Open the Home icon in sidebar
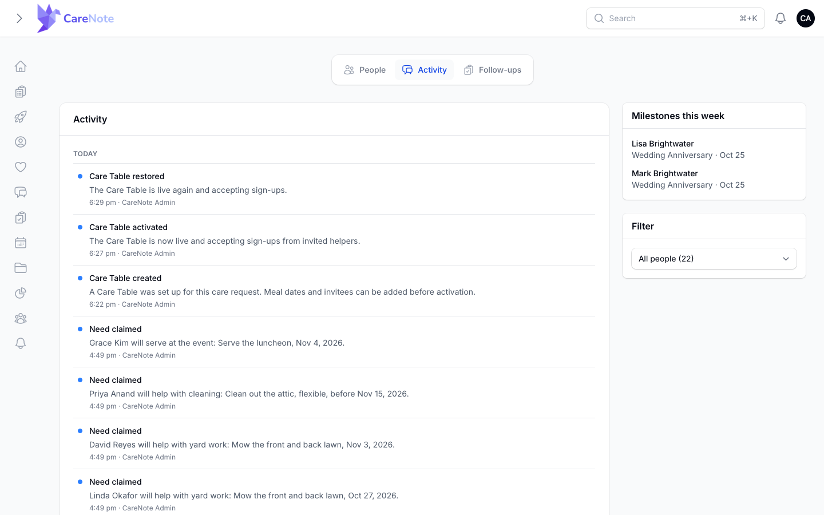 coord(21,66)
